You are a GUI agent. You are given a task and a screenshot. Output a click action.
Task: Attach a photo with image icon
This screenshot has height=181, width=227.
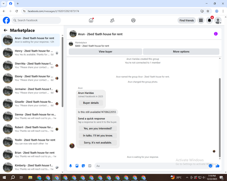77,166
